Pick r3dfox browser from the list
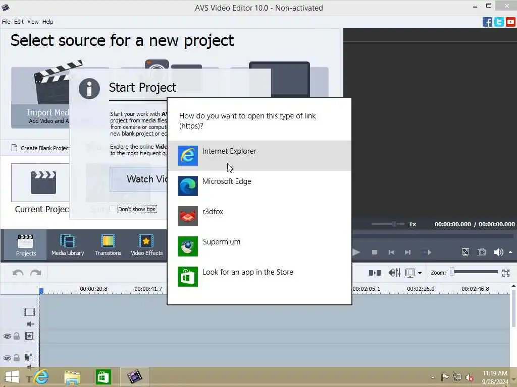This screenshot has height=387, width=517. (x=260, y=216)
